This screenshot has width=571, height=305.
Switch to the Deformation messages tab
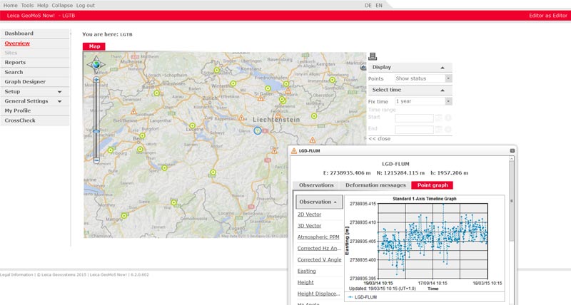pyautogui.click(x=375, y=185)
